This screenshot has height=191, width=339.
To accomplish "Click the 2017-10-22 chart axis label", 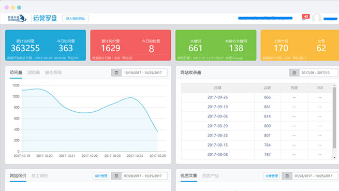I will pyautogui.click(x=90, y=156).
